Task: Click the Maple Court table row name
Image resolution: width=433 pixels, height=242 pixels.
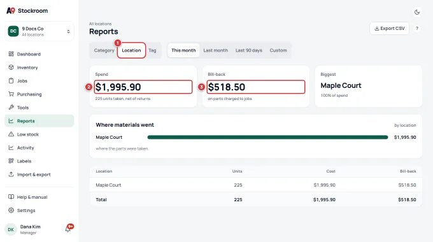Action: [108, 185]
